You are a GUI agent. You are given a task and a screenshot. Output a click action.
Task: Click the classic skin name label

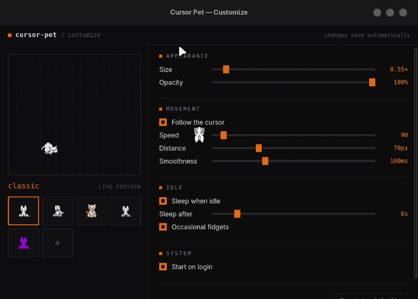[24, 186]
